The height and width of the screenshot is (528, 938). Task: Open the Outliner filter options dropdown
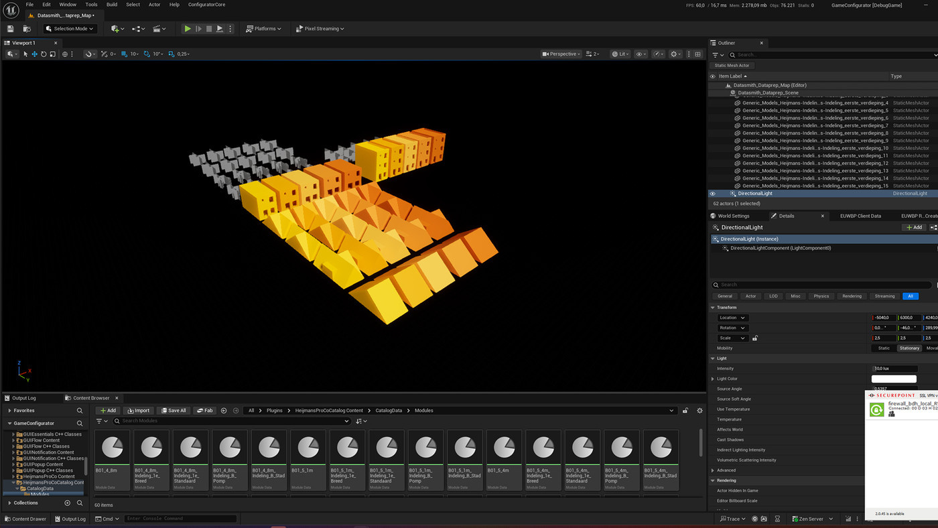point(718,55)
